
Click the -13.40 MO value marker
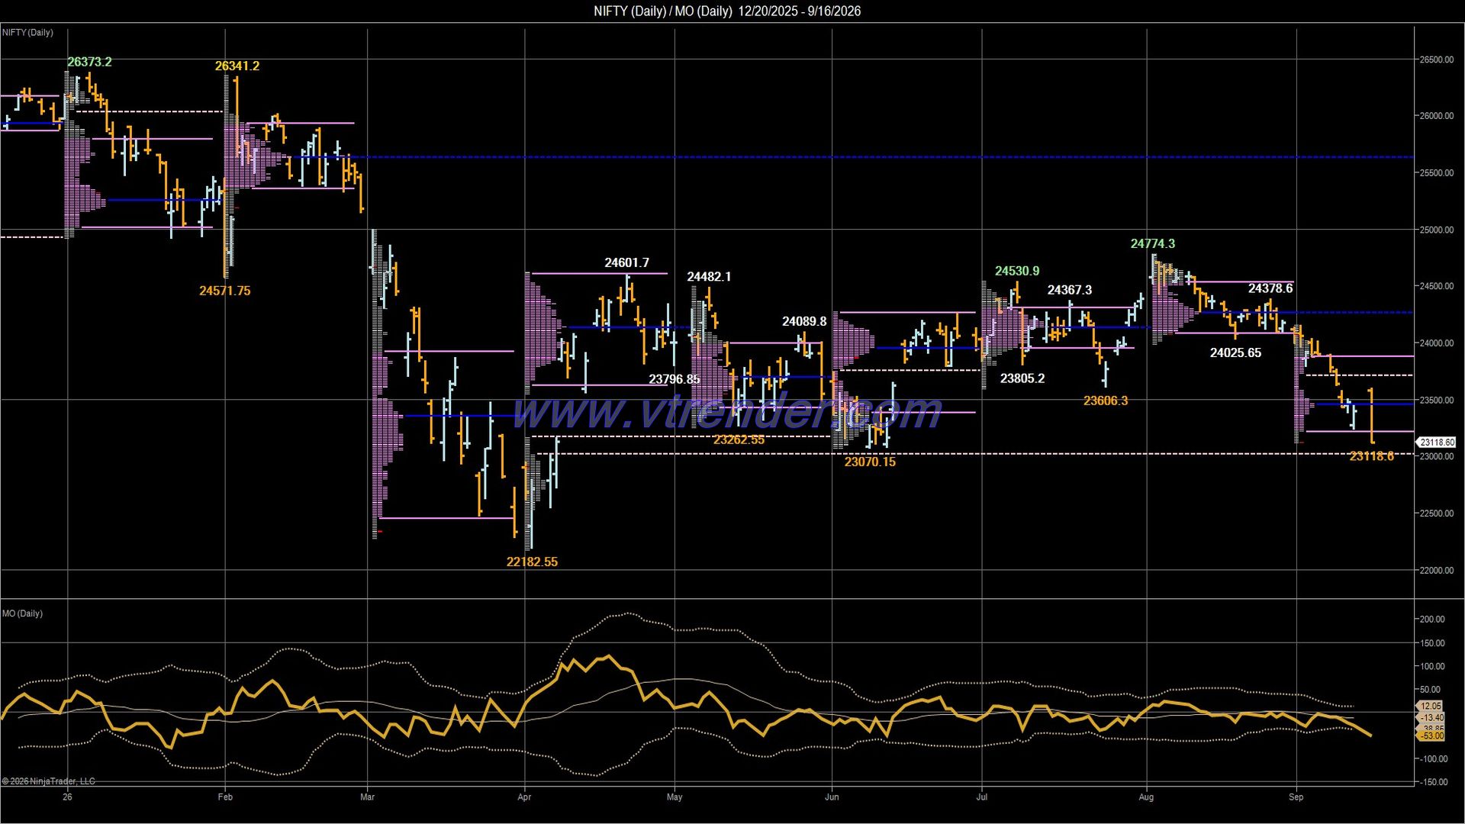tap(1431, 718)
